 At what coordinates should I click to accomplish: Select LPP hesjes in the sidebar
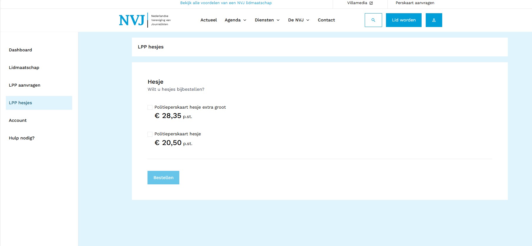pos(39,103)
